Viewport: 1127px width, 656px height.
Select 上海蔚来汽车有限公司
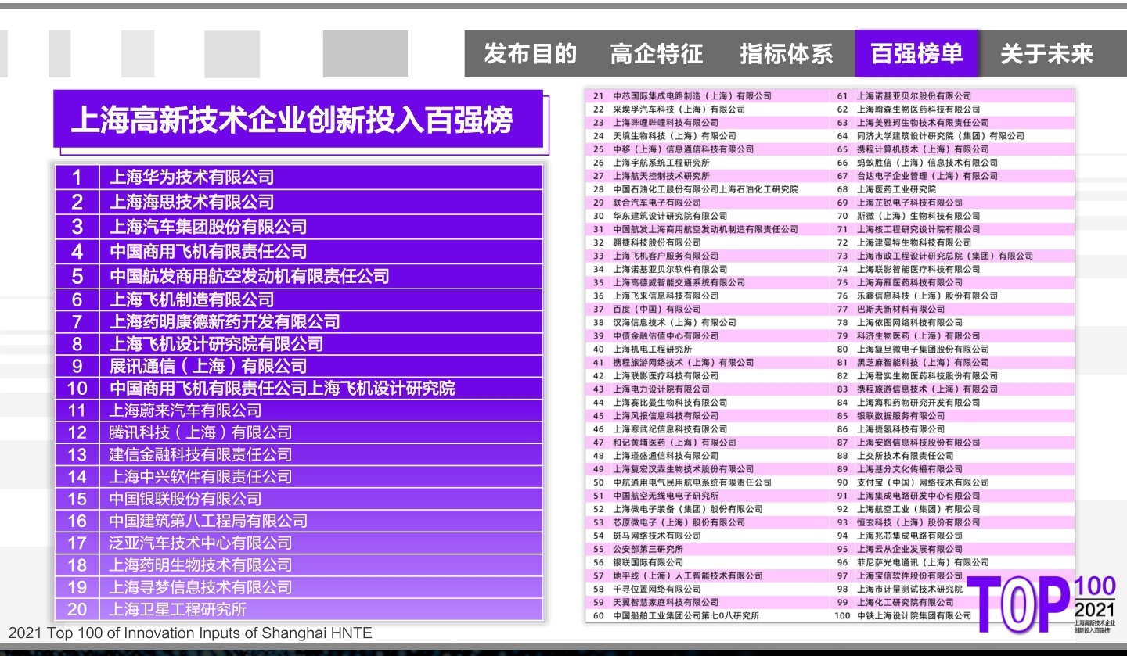click(299, 410)
